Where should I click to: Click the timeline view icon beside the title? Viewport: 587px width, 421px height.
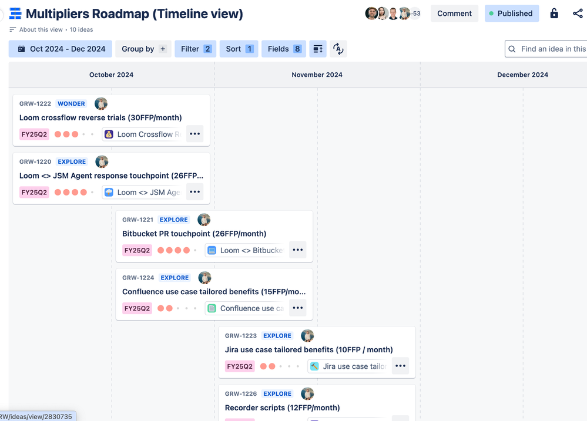click(x=15, y=14)
